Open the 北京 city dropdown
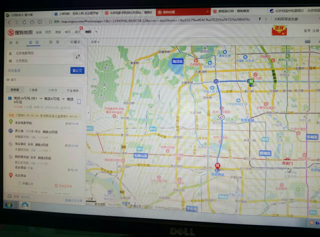This screenshot has height=237, width=320. [x=95, y=42]
